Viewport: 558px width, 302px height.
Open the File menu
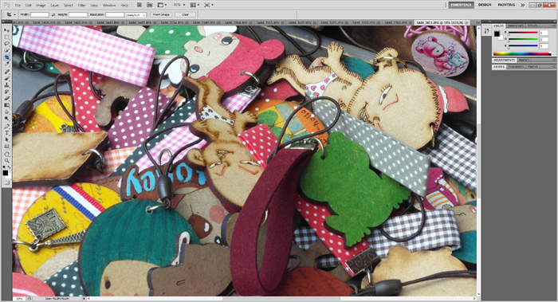[18, 6]
